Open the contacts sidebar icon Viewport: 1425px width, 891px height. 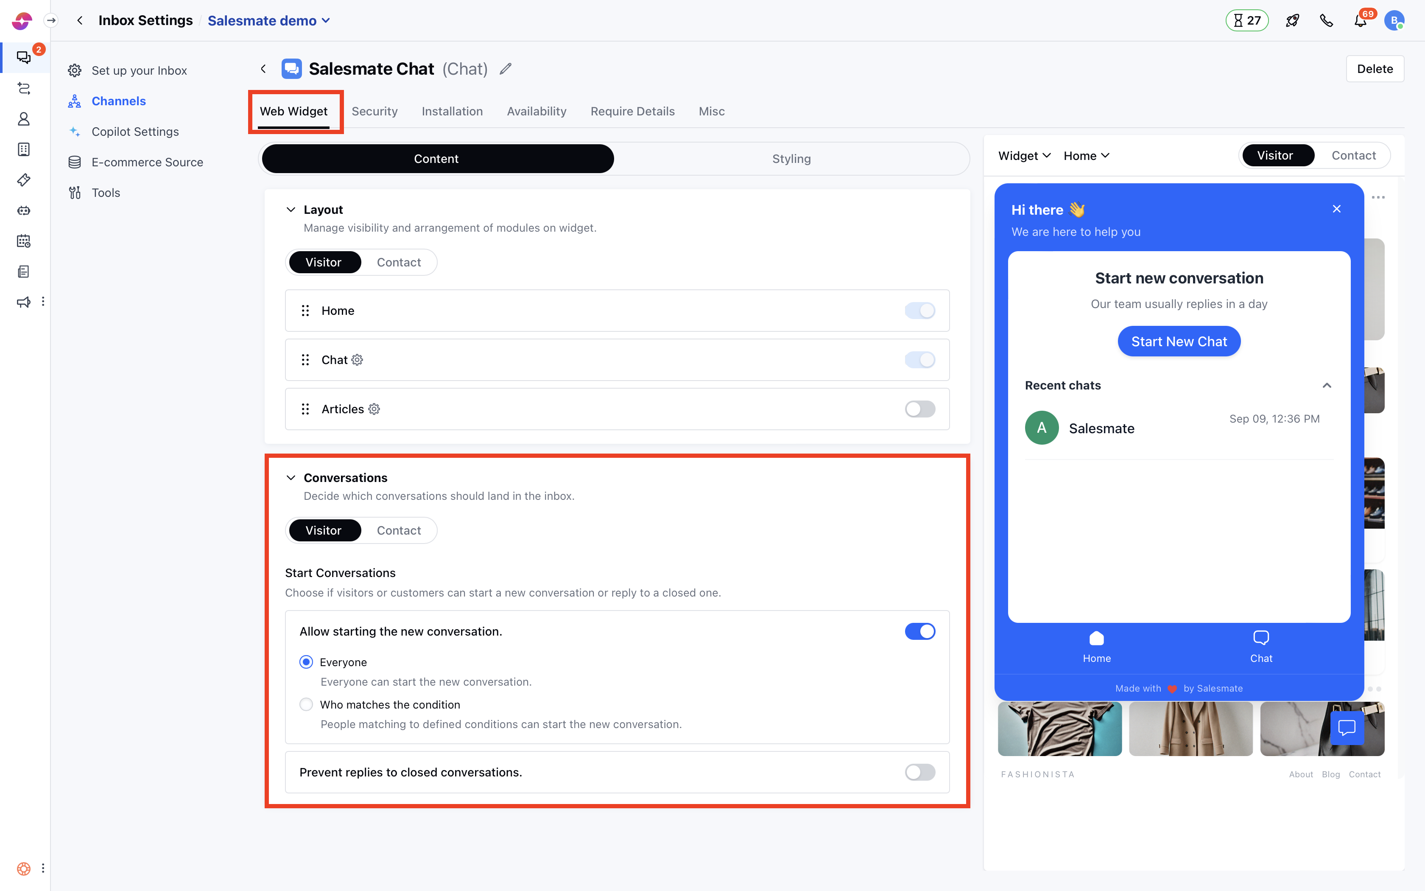tap(24, 118)
